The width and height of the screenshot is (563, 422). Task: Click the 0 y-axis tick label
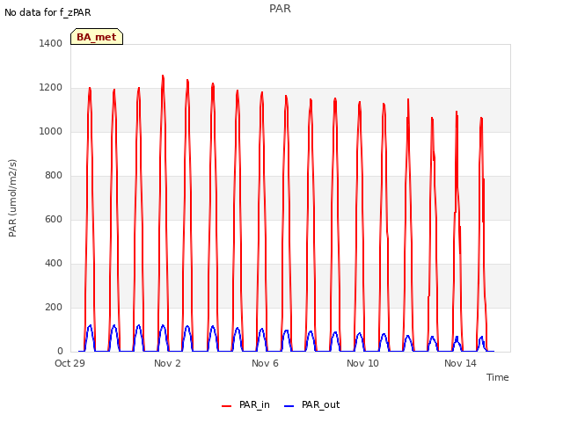(60, 352)
